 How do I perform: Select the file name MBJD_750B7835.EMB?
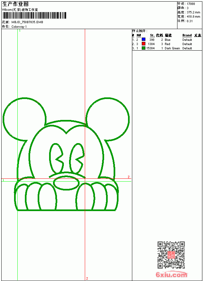click(27, 22)
